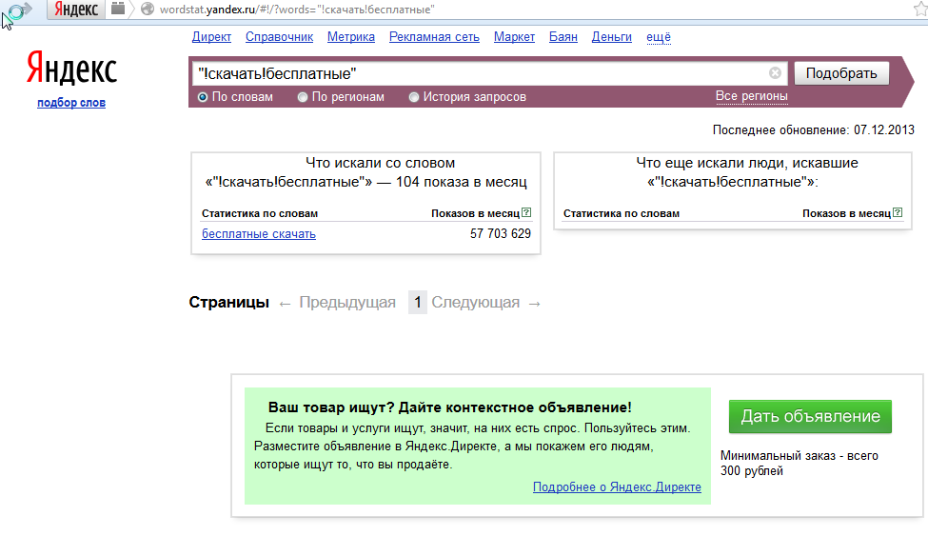Open the Деньги link
This screenshot has height=536, width=928.
click(611, 37)
